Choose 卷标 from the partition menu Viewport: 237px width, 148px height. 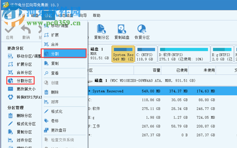[x=65, y=121]
